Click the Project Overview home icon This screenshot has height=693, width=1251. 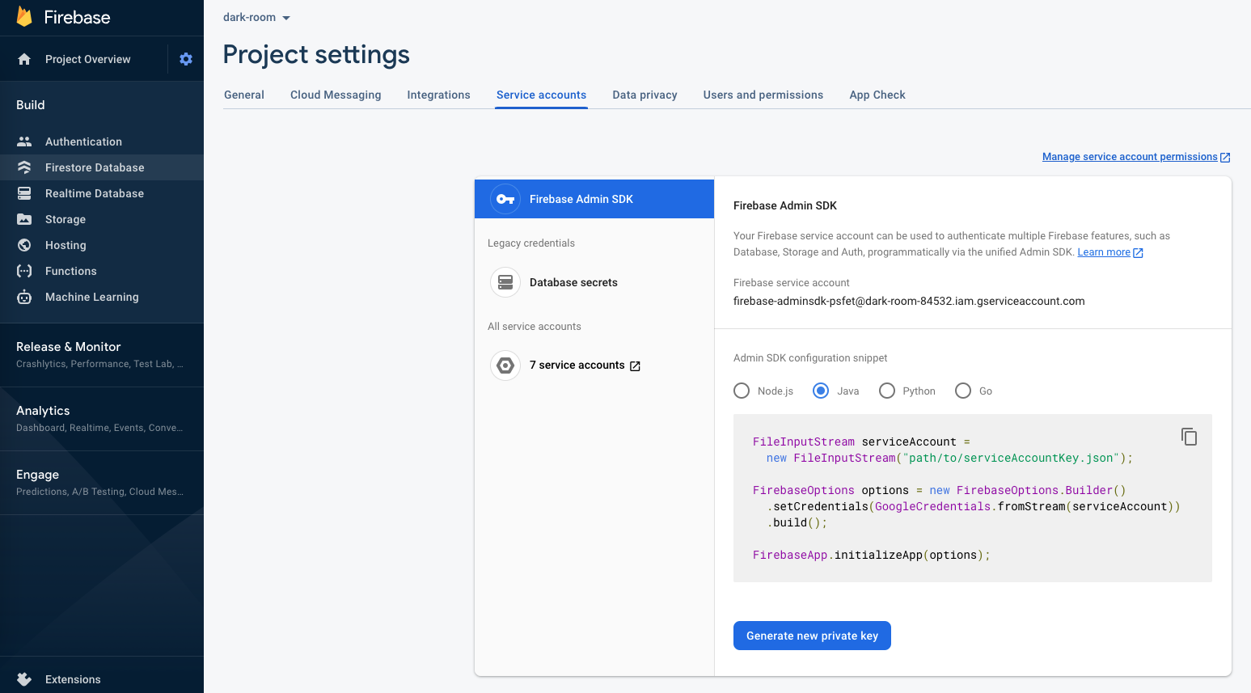[x=24, y=59]
